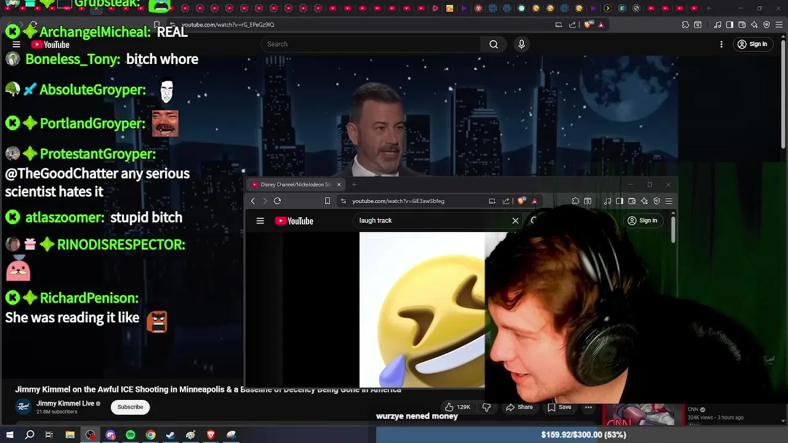Open Brave browser from taskbar
Image resolution: width=788 pixels, height=443 pixels.
pos(211,435)
